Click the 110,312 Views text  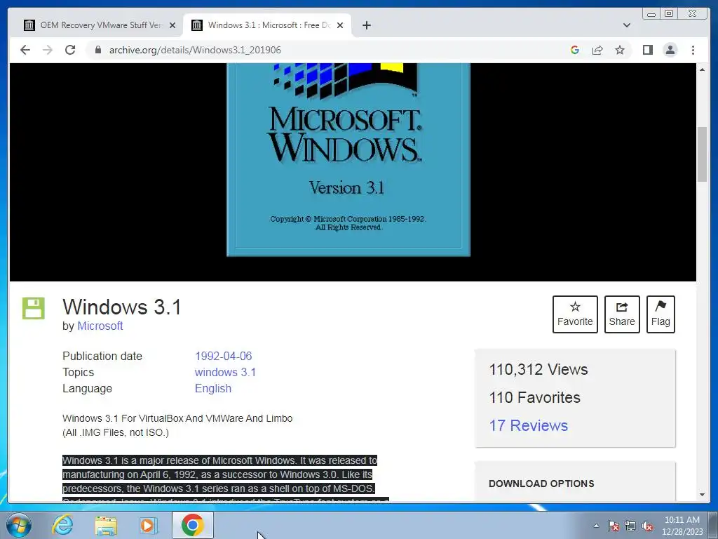point(538,369)
